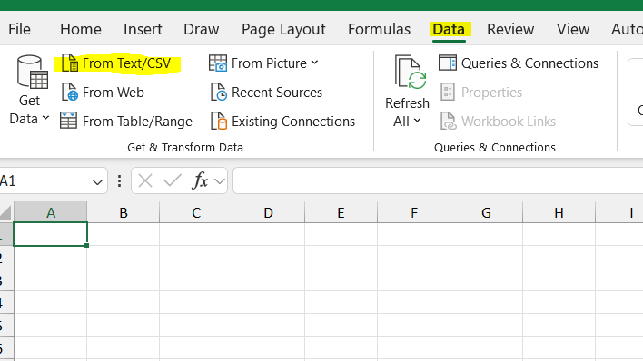The height and width of the screenshot is (361, 643).
Task: Click the Workbook Links label
Action: click(509, 122)
